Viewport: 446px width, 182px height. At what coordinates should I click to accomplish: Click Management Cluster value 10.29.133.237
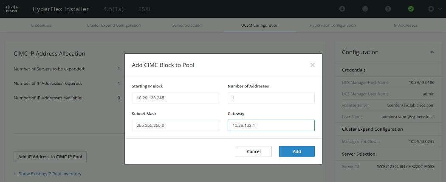coord(421,141)
